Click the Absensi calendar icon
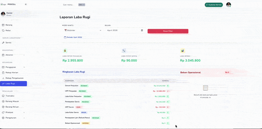 point(3,55)
